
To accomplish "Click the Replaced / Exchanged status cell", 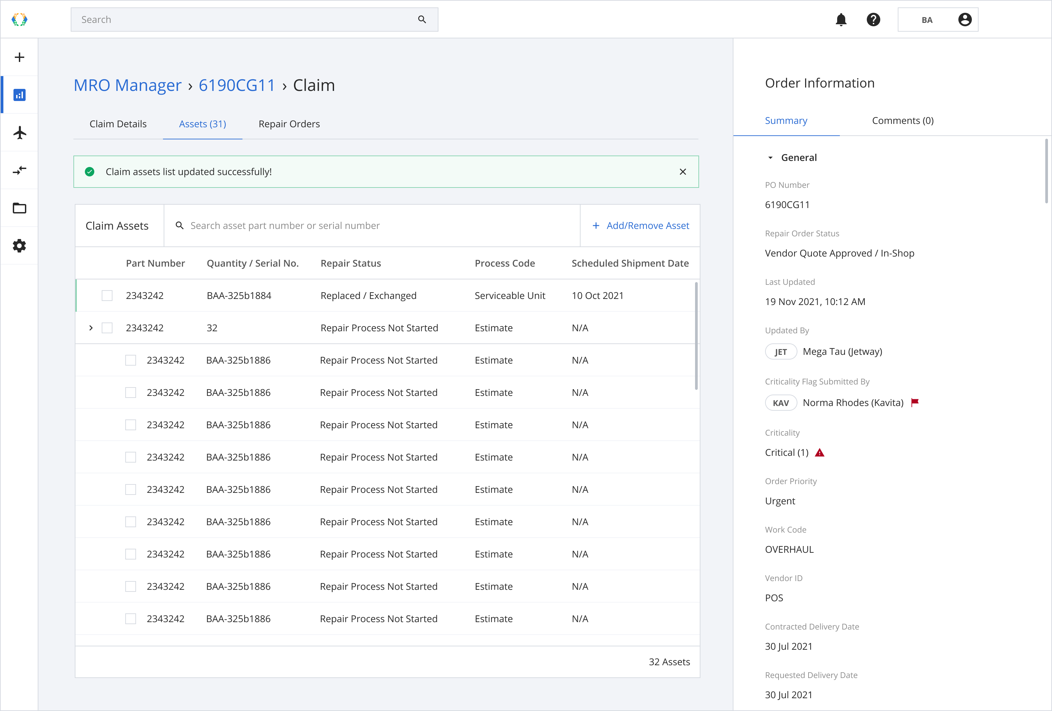I will tap(368, 296).
